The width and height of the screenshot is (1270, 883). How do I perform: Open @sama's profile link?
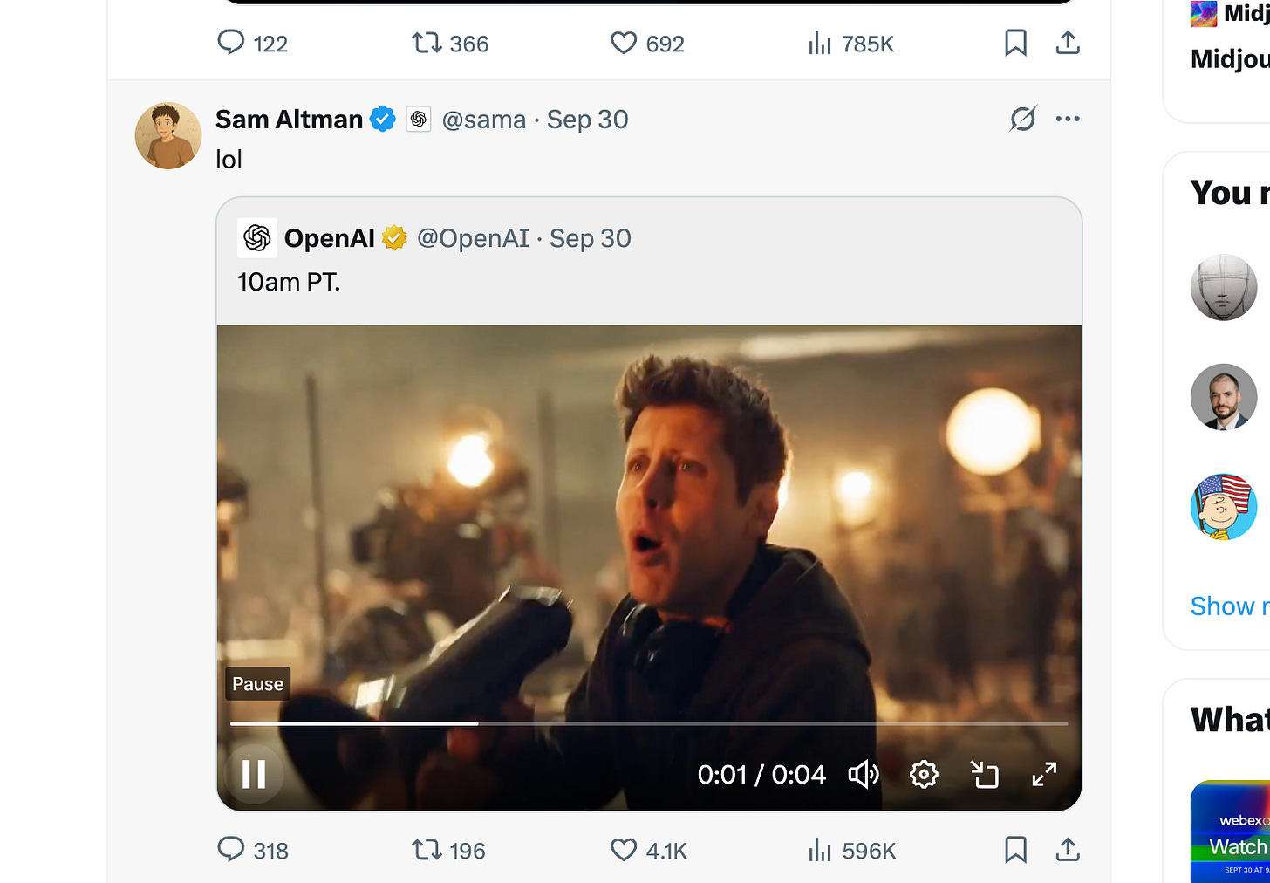(x=484, y=119)
